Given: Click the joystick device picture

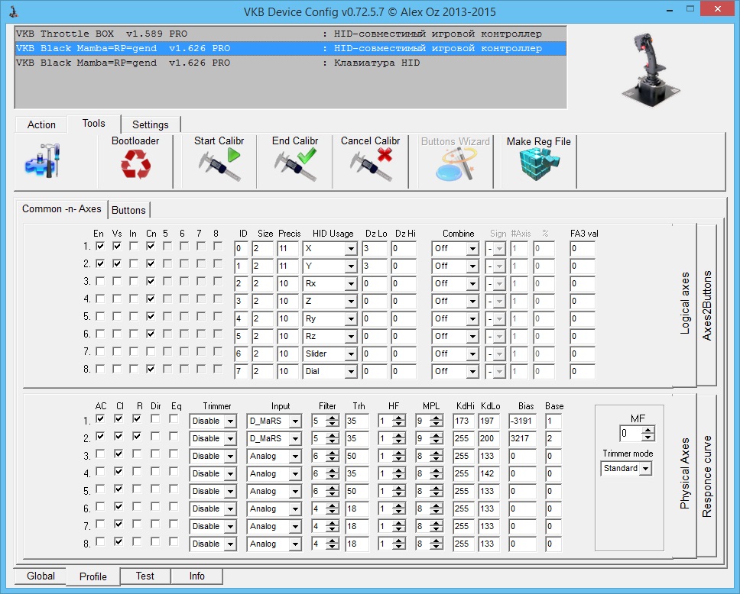Looking at the screenshot, I should [x=651, y=69].
